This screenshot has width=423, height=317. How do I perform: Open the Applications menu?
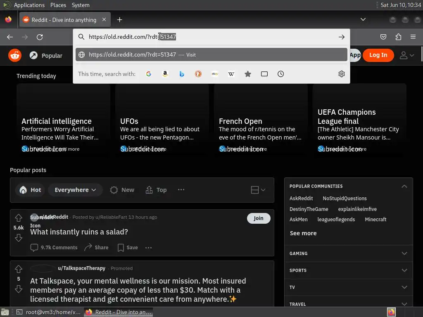point(29,5)
